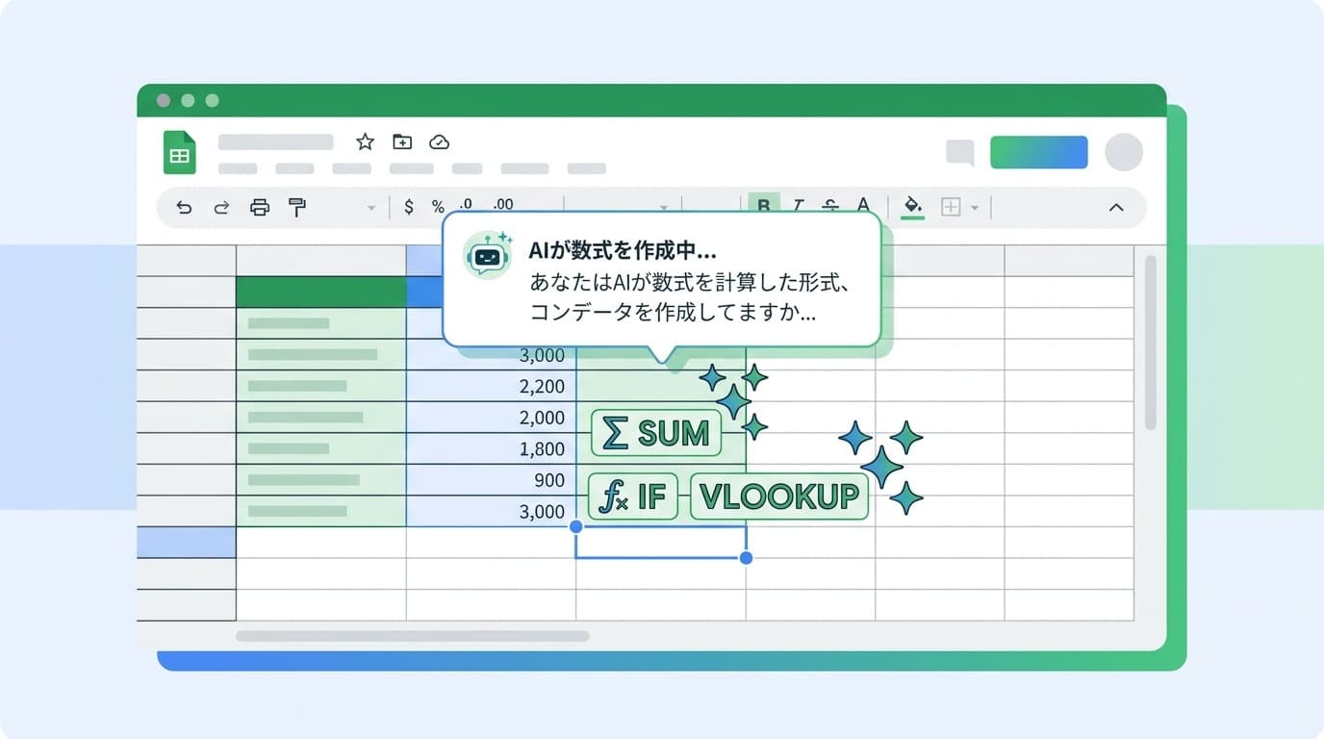
Task: Check the cloud save status
Action: [x=440, y=141]
